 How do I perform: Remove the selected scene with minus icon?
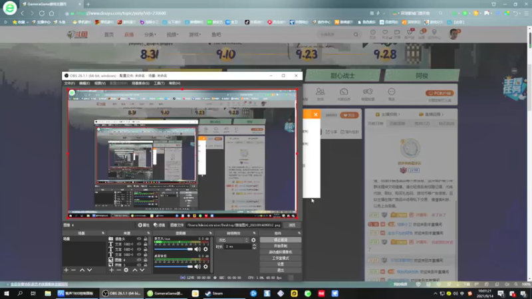pyautogui.click(x=73, y=270)
